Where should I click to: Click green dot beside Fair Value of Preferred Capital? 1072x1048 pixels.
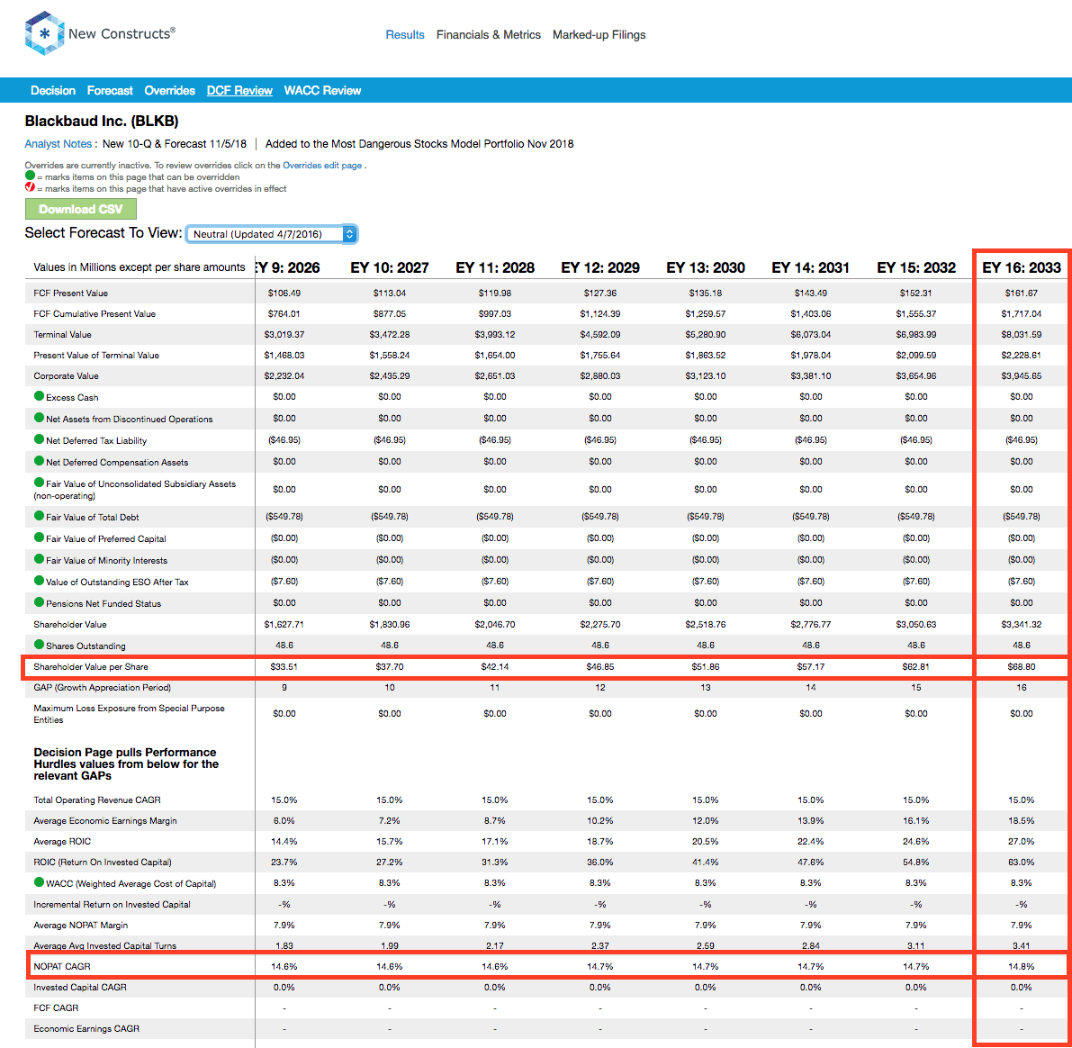click(x=39, y=538)
